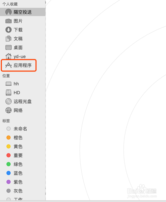Select the 紫色 tag

(x=18, y=182)
